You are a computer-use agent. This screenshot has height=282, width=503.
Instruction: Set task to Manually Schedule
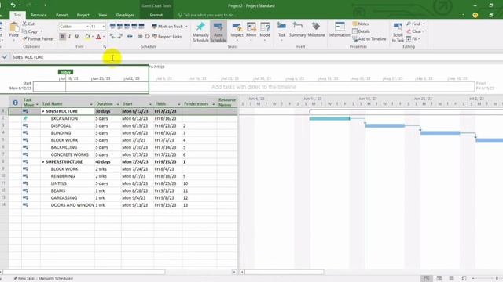200,32
